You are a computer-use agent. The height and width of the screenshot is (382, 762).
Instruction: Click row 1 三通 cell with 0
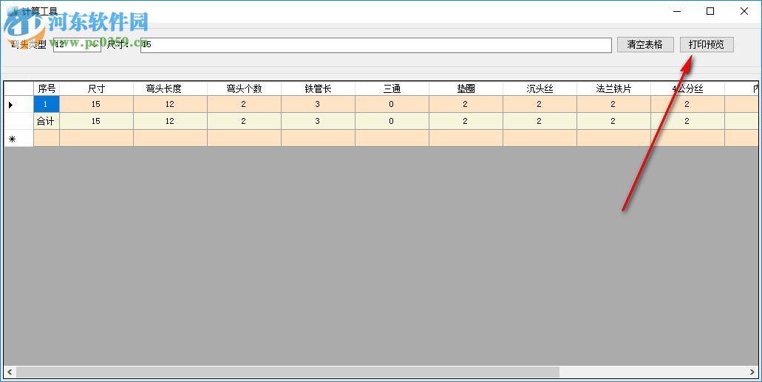click(392, 104)
